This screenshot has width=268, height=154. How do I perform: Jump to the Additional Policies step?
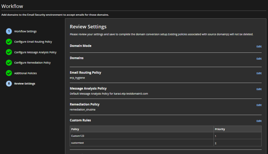coord(25,73)
